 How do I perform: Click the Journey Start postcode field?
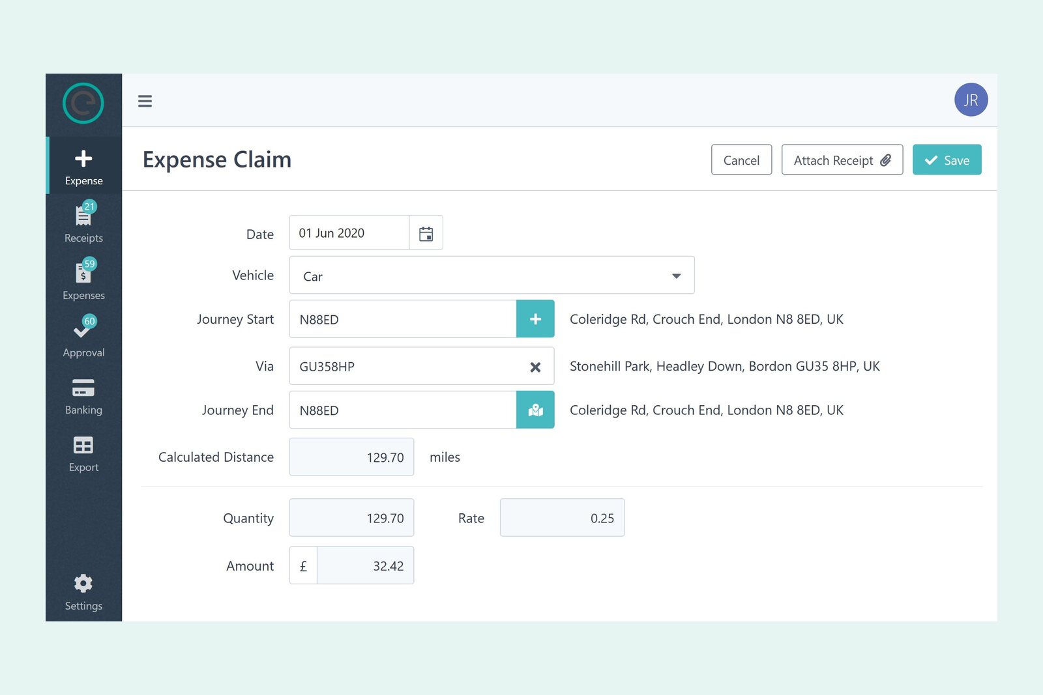[x=403, y=319]
